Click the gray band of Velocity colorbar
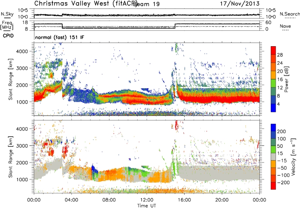This screenshot has width=300, height=208. (273, 157)
